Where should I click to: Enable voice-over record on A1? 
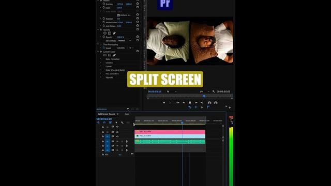pyautogui.click(x=127, y=141)
